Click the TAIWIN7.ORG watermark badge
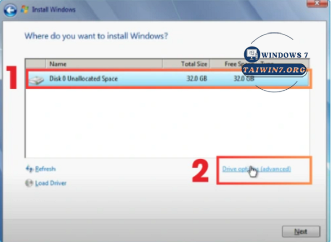331x242 pixels. pos(274,70)
